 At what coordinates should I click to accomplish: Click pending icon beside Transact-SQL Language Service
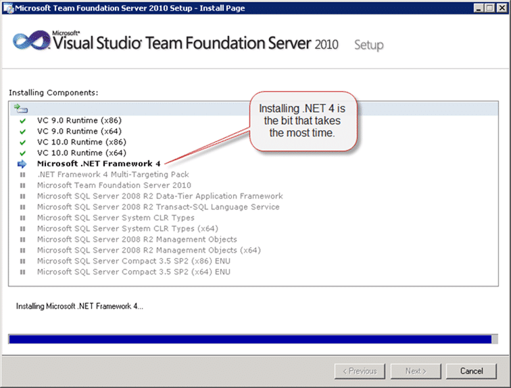coord(22,207)
